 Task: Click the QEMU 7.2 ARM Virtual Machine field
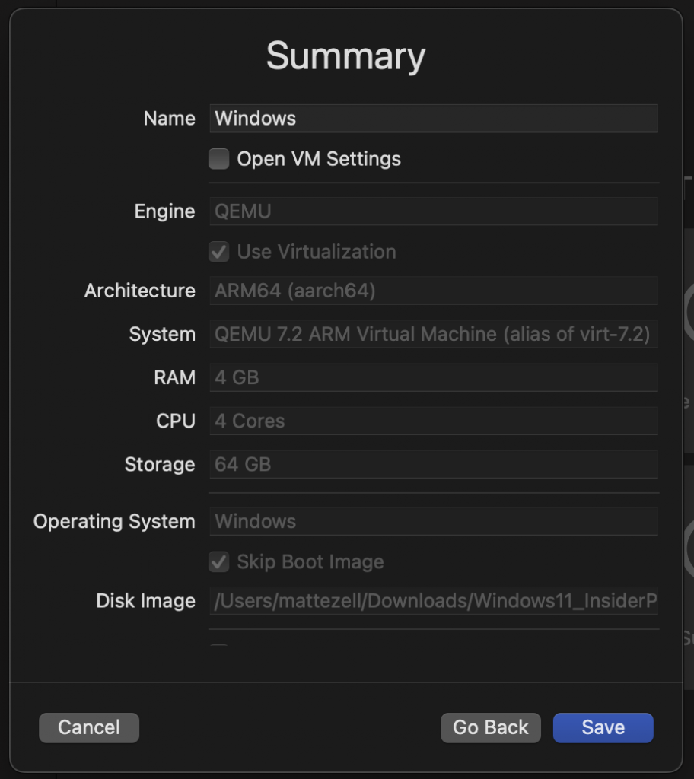click(x=433, y=334)
